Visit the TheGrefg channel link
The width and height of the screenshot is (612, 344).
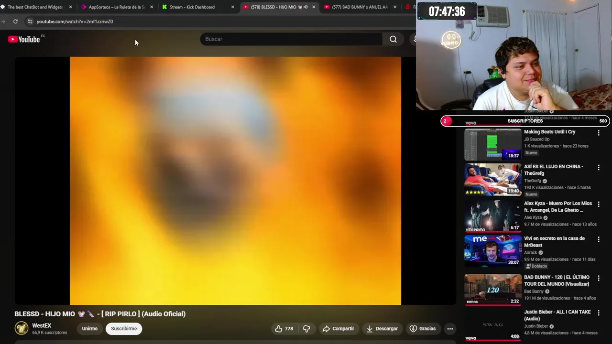coord(533,181)
